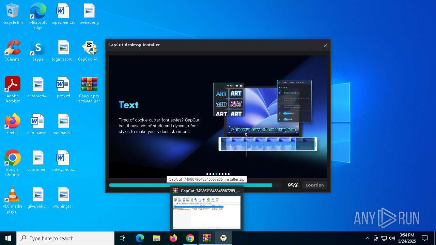Select the Capcut pro activator.rar archive
The height and width of the screenshot is (245, 436).
(89, 90)
